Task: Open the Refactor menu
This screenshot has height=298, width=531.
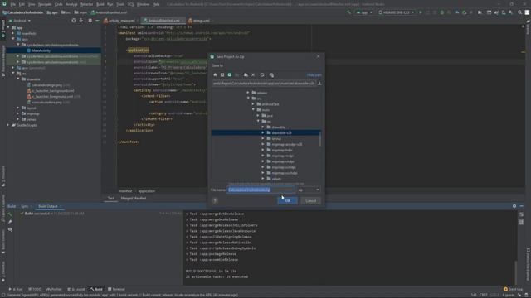Action: point(86,4)
